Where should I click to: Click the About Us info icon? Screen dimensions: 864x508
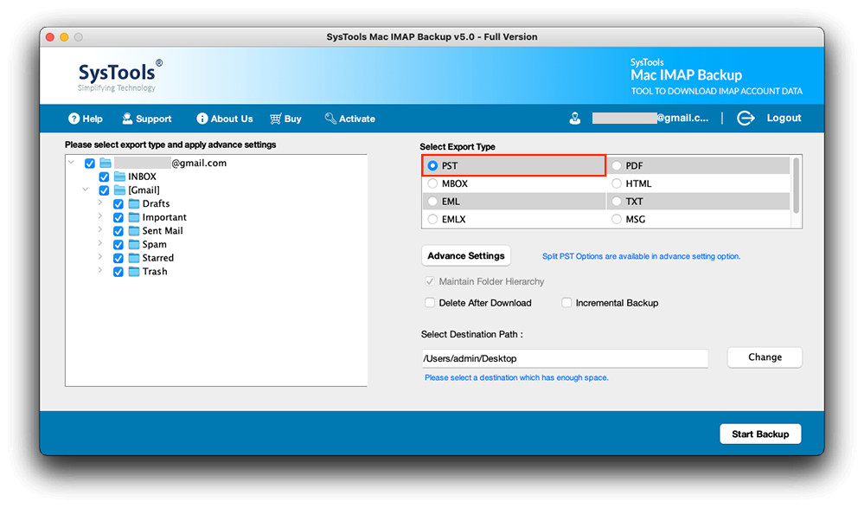pyautogui.click(x=202, y=119)
